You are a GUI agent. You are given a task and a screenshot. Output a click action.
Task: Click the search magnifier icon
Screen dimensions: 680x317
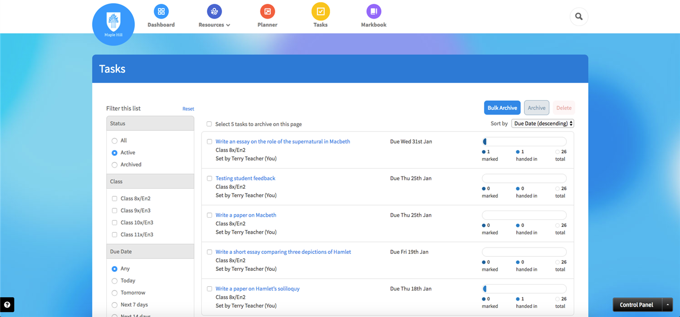tap(579, 17)
